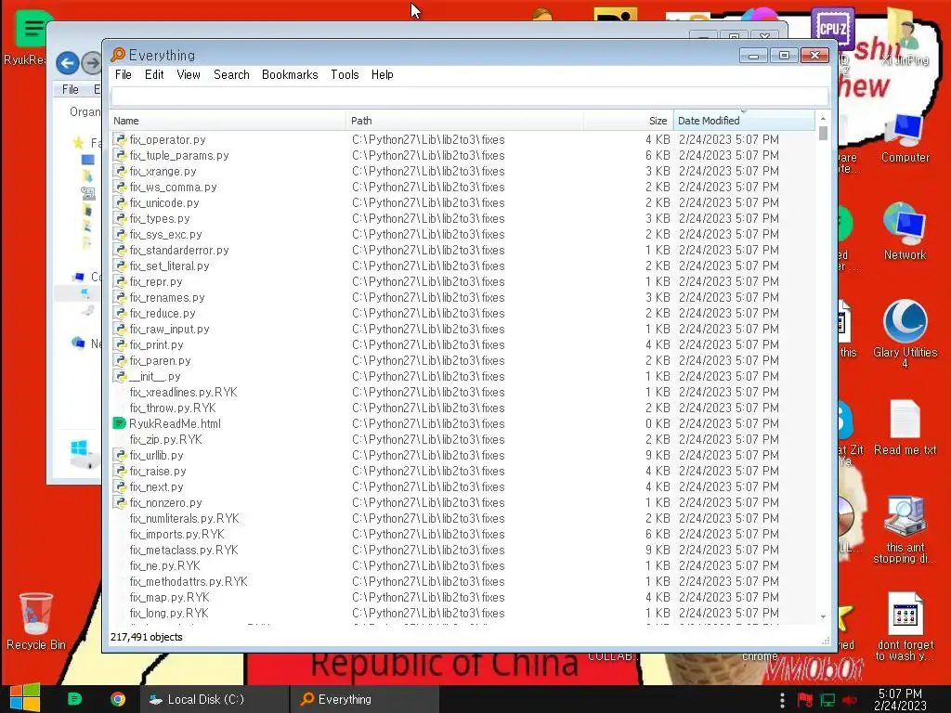The height and width of the screenshot is (713, 951).
Task: Click the Everything search input field
Action: (469, 96)
